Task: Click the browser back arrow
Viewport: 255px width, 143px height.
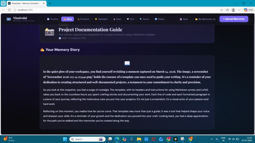Action: (x=3, y=10)
